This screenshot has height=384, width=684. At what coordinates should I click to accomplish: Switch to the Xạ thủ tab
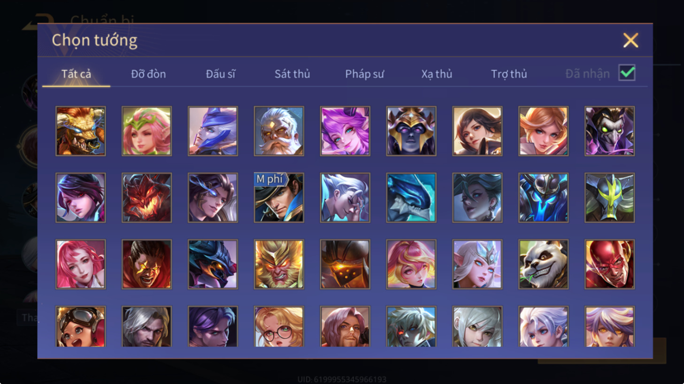tap(437, 74)
